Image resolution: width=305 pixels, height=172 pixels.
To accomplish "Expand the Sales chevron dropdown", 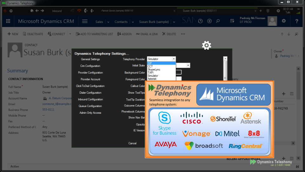I will (x=108, y=22).
